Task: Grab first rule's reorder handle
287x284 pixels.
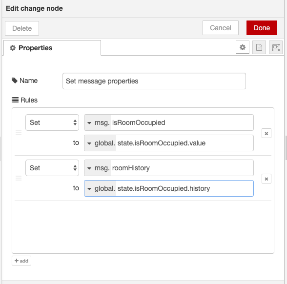Action: pos(19,133)
